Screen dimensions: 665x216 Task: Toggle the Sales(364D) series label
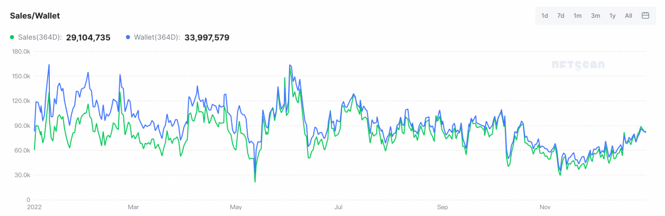point(40,38)
